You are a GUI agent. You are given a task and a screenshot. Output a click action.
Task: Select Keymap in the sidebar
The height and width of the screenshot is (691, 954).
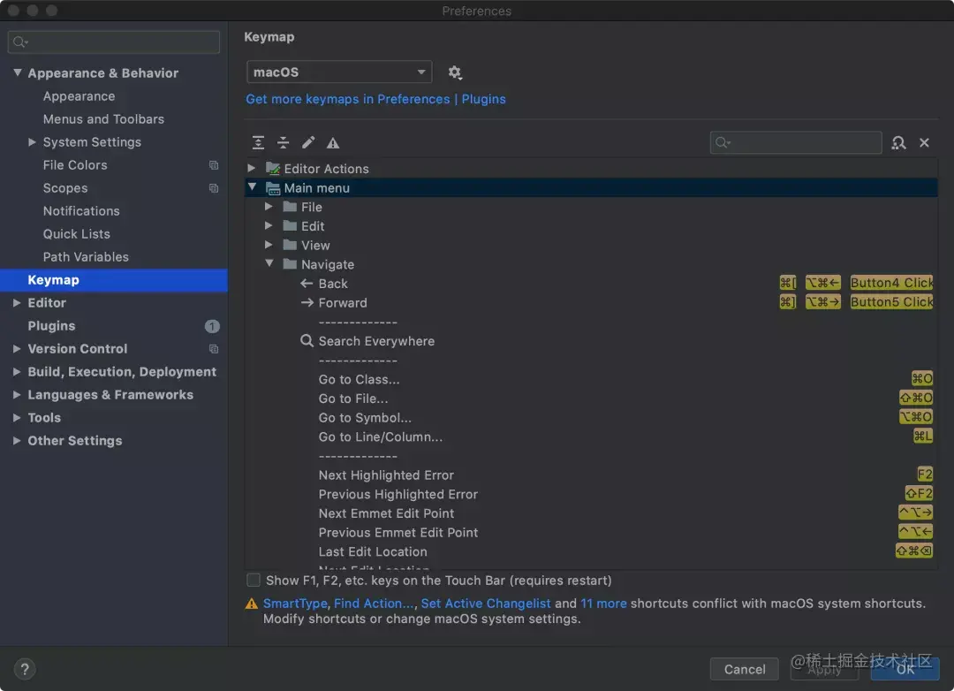click(x=114, y=280)
